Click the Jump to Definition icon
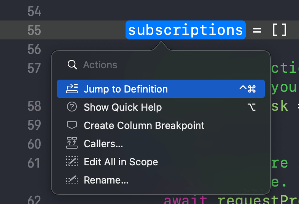299x204 pixels. 72,89
